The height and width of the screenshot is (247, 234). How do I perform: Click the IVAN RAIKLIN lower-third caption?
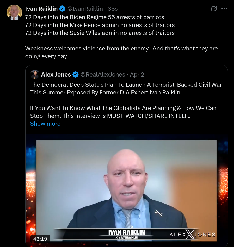coord(126,234)
